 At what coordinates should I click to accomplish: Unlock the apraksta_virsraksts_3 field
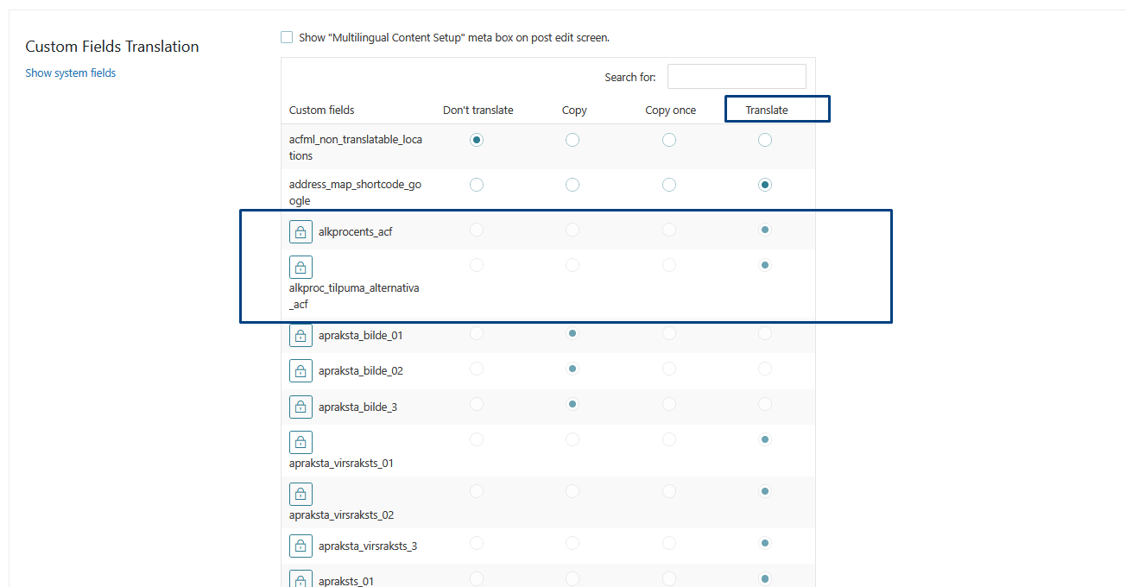(x=300, y=546)
